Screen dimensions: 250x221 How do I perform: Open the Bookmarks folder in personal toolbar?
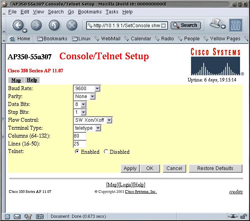point(52,39)
